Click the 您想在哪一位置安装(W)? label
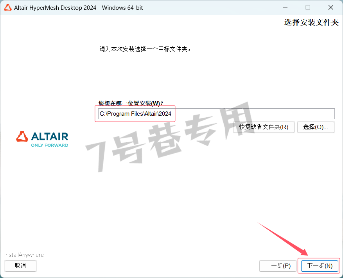The image size is (343, 278). tap(131, 103)
